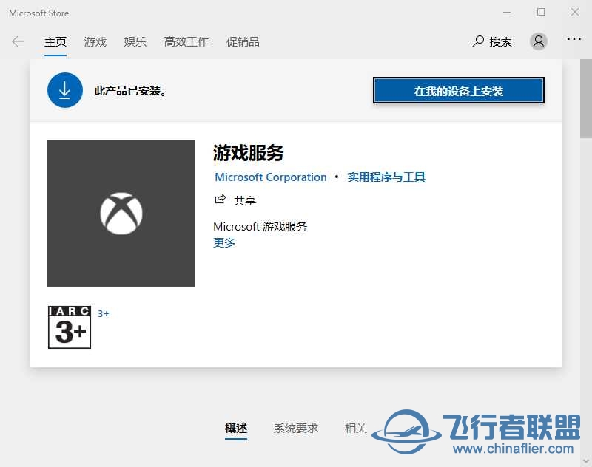
Task: Open the Microsoft Corporation publisher link
Action: pos(270,177)
